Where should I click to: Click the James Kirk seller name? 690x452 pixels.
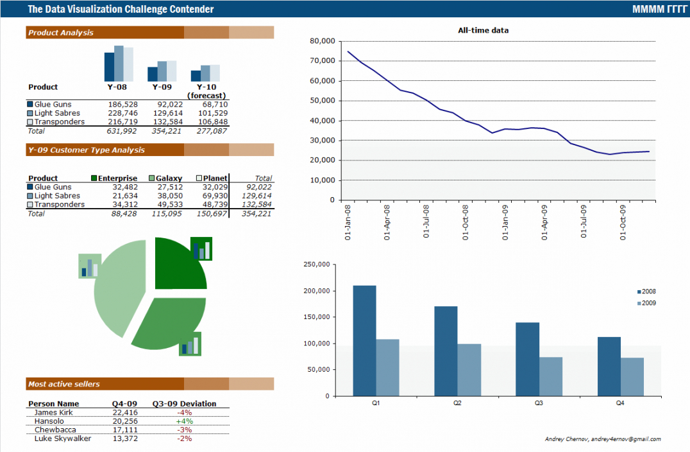pos(53,412)
